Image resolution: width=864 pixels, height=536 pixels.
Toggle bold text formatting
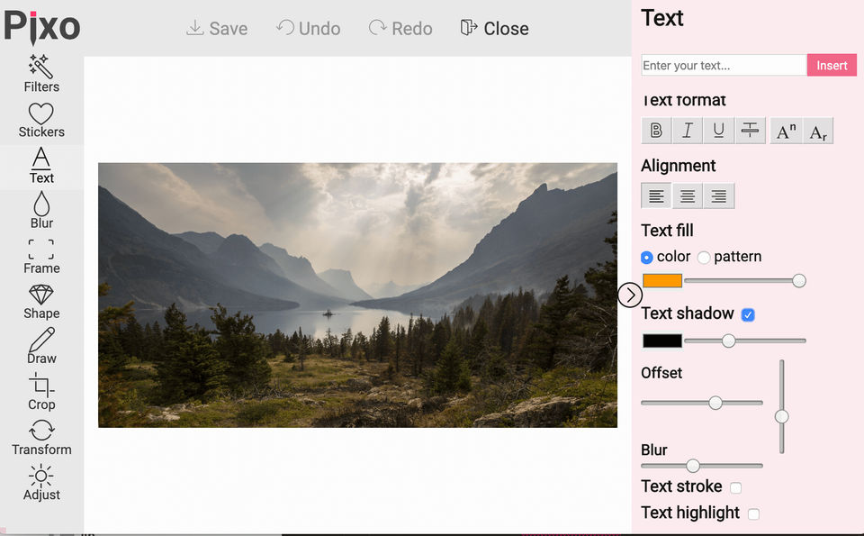click(656, 131)
